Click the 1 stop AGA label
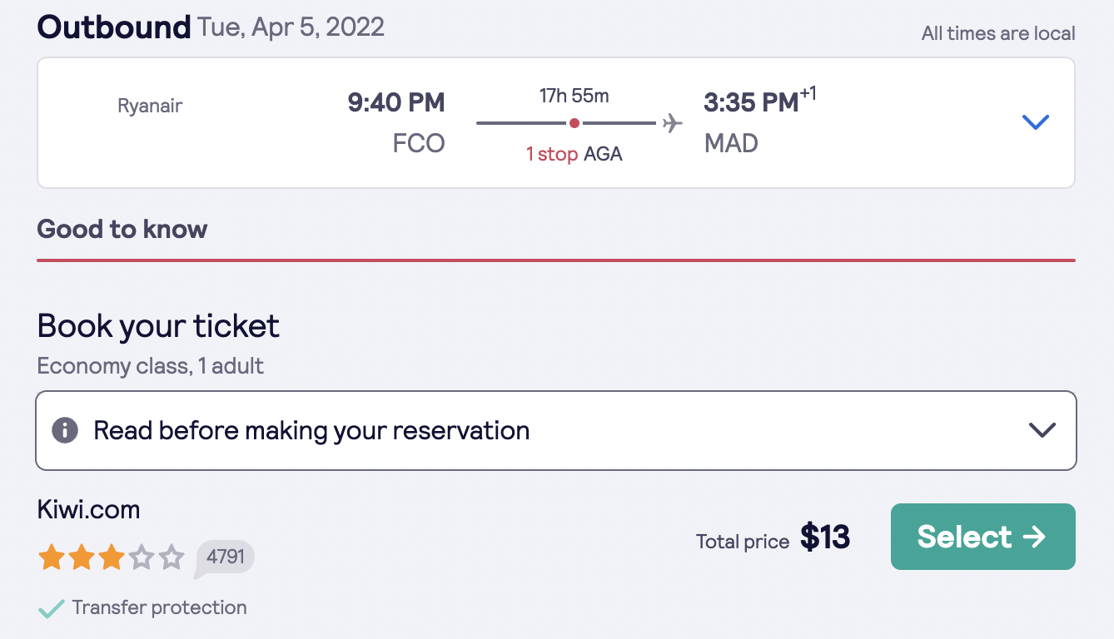The width and height of the screenshot is (1114, 639). tap(574, 154)
